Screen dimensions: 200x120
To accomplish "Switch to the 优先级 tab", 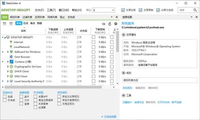I will coord(71,17).
